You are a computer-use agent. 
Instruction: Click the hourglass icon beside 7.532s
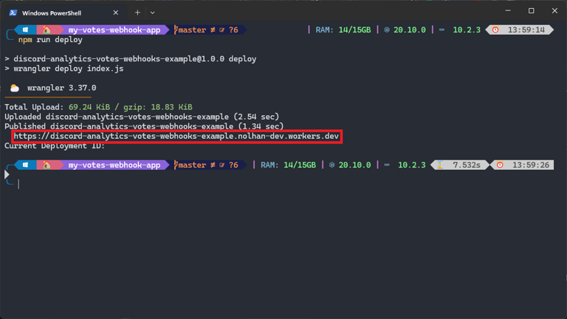click(440, 165)
